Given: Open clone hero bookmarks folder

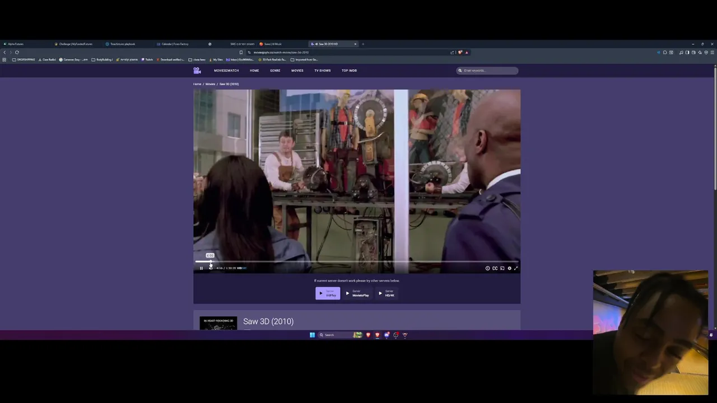Looking at the screenshot, I should [x=197, y=59].
